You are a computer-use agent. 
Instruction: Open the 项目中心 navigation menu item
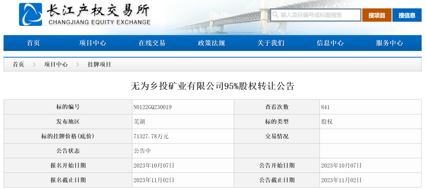click(92, 43)
